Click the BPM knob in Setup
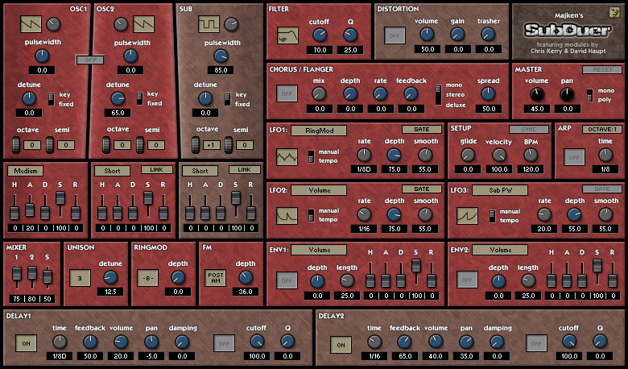 (x=531, y=155)
